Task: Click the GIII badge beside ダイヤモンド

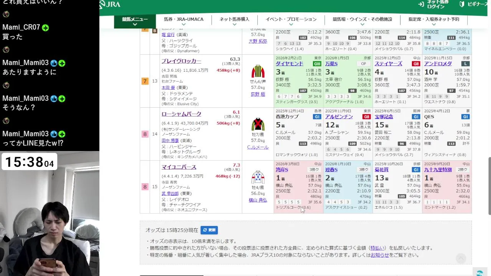Action: 317,64
